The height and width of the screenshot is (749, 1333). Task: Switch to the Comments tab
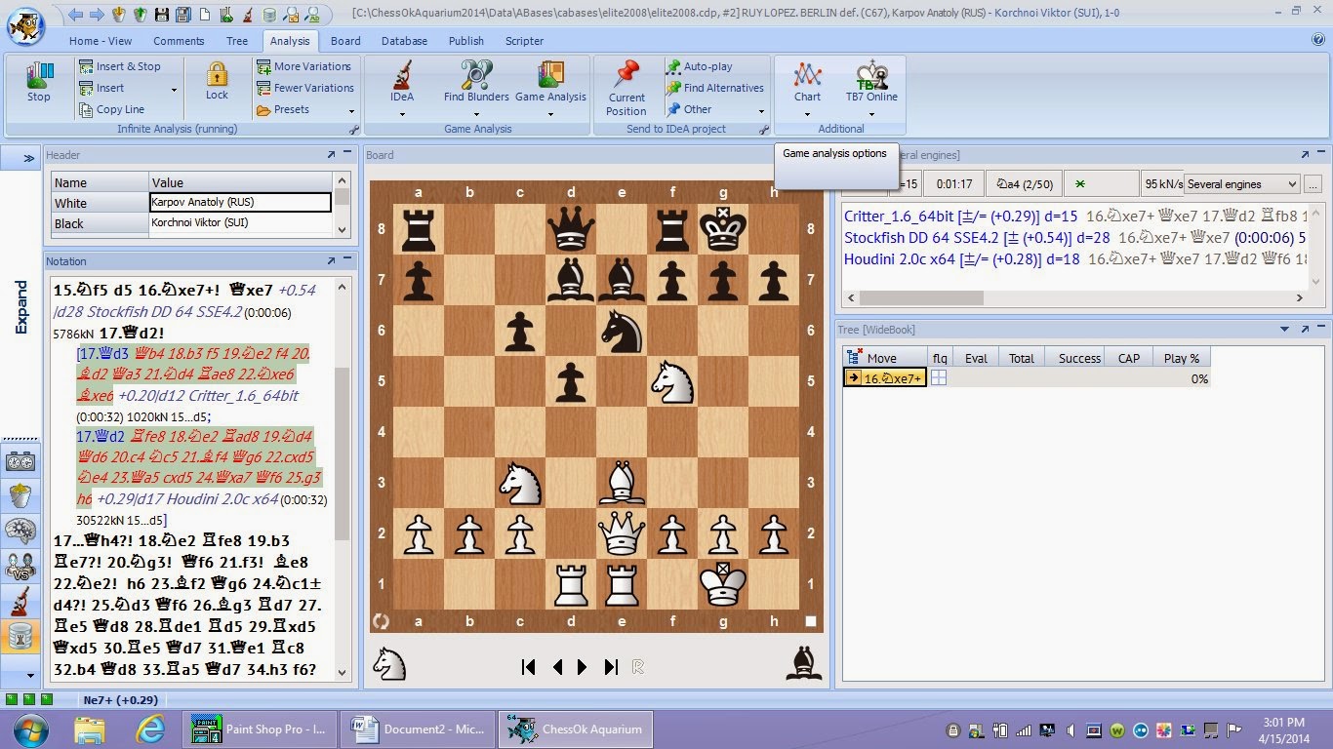click(x=179, y=41)
